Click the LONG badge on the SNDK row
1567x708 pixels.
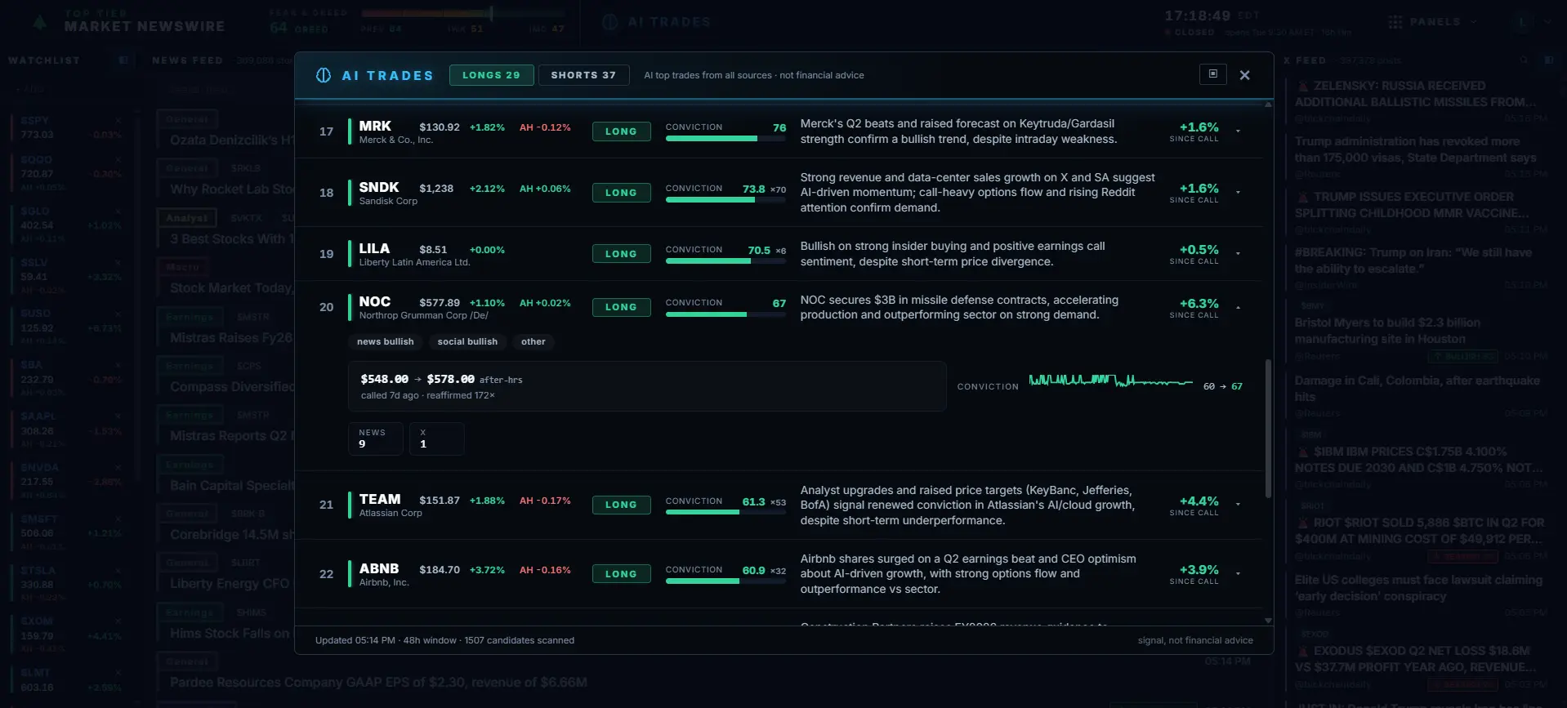coord(621,193)
